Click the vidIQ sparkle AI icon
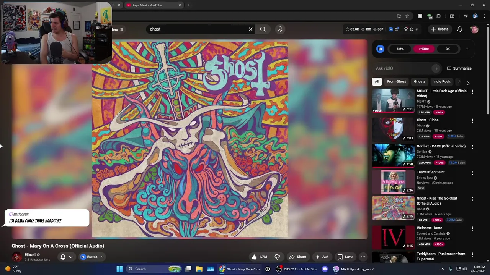 click(417, 29)
